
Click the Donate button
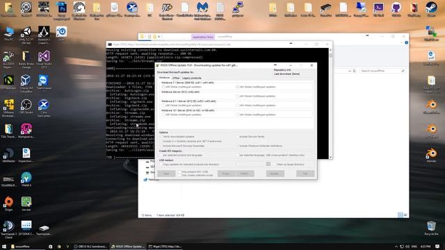click(275, 174)
